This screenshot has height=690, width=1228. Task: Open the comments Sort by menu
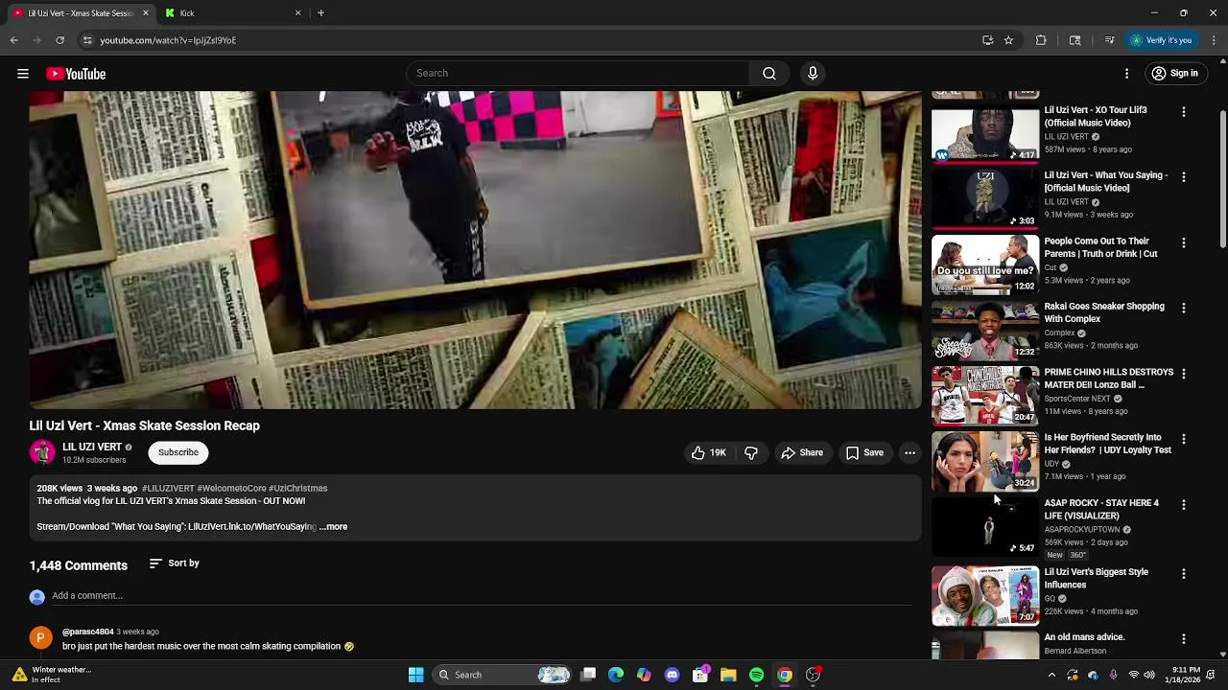pyautogui.click(x=175, y=563)
